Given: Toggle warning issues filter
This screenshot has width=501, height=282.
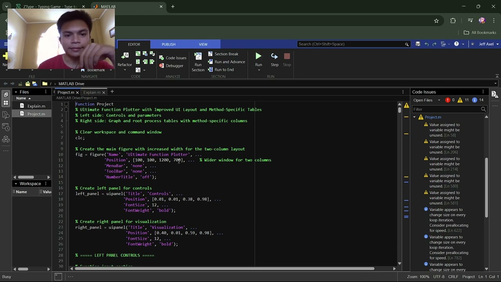Looking at the screenshot, I should (x=463, y=100).
